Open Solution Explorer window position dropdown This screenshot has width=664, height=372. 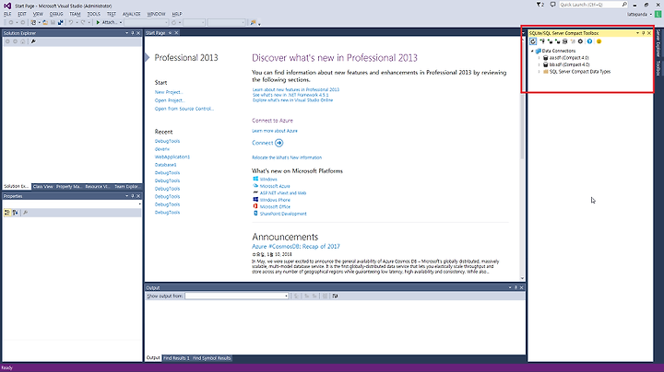pos(126,33)
